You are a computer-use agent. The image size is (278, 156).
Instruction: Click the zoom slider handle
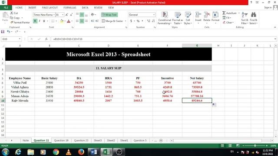255,146
